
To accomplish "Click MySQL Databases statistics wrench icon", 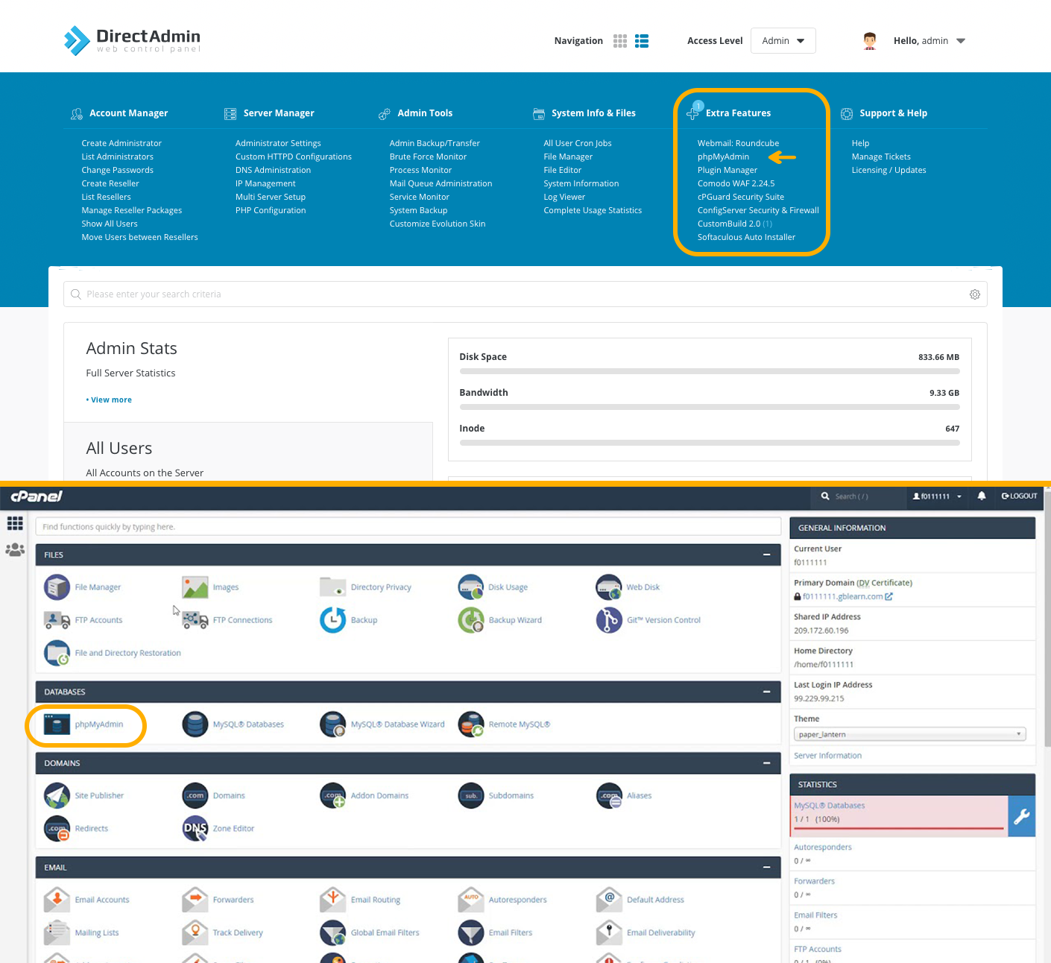I will 1021,816.
